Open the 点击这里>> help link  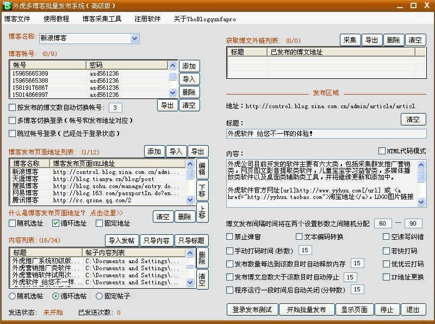click(107, 213)
